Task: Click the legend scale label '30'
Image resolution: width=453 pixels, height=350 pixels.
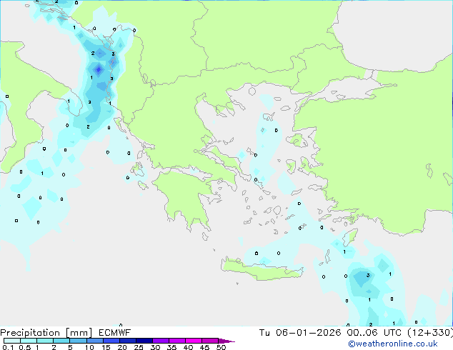Action: pos(155,347)
